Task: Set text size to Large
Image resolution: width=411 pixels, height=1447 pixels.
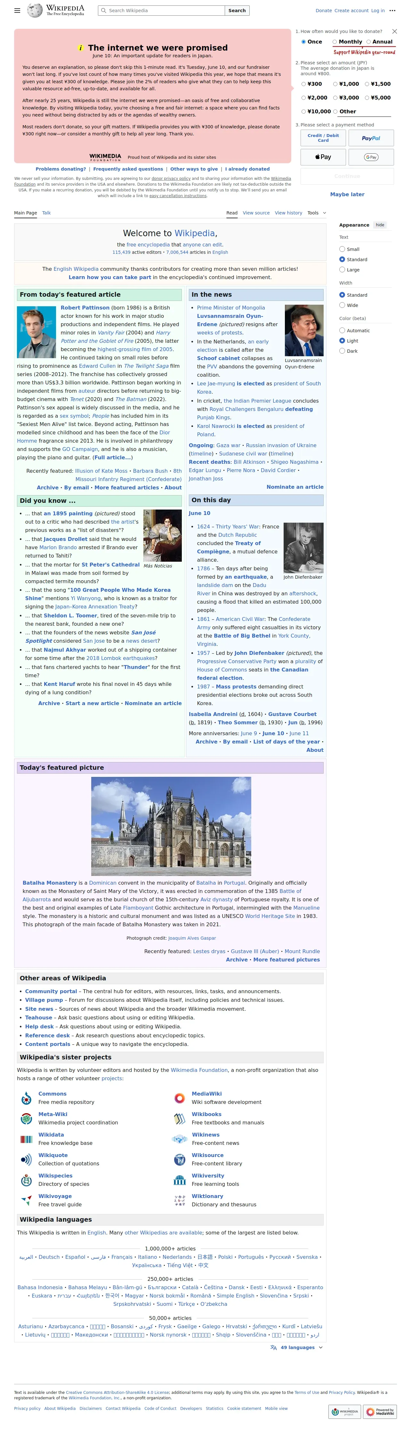Action: [342, 270]
